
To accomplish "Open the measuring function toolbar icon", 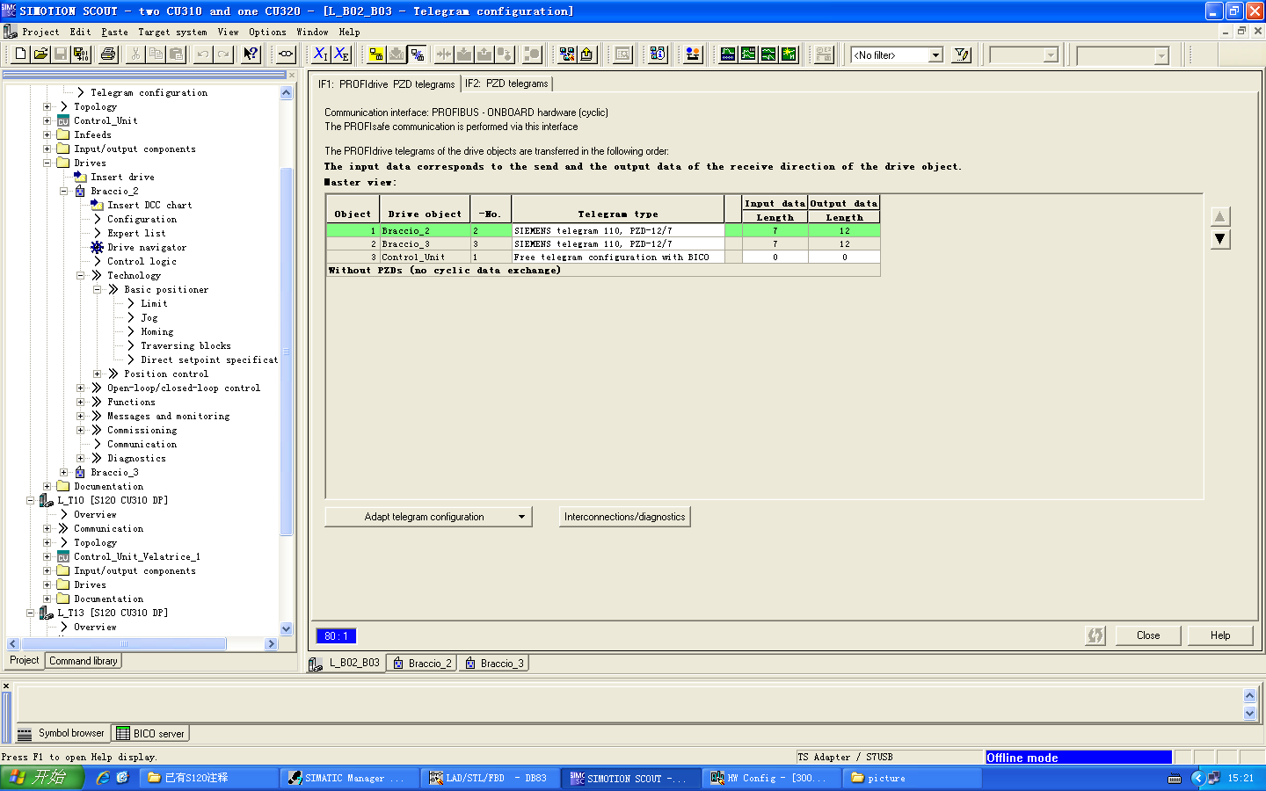I will (x=768, y=54).
